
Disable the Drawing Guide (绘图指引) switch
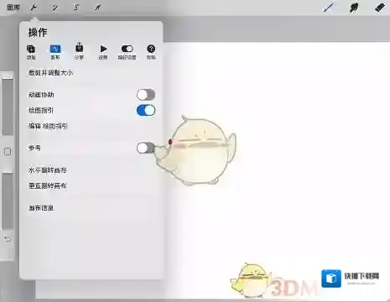(x=146, y=111)
